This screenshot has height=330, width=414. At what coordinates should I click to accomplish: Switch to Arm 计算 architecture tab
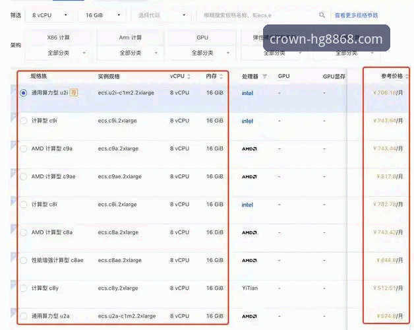coord(130,38)
